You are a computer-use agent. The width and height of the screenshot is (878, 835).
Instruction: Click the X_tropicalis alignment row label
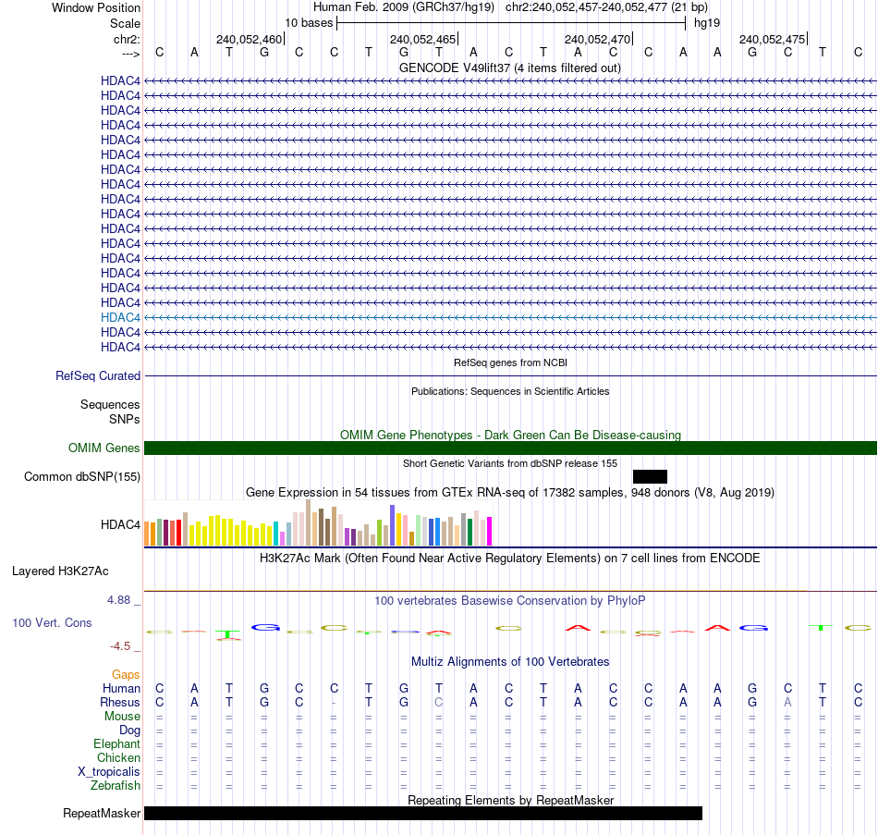pos(109,772)
